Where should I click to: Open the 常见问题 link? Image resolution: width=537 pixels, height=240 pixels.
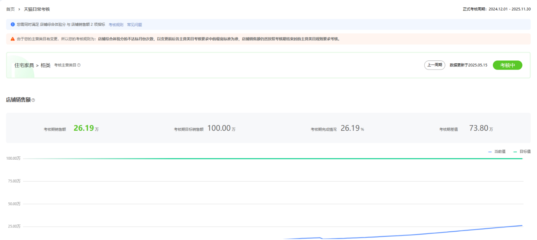coord(134,25)
